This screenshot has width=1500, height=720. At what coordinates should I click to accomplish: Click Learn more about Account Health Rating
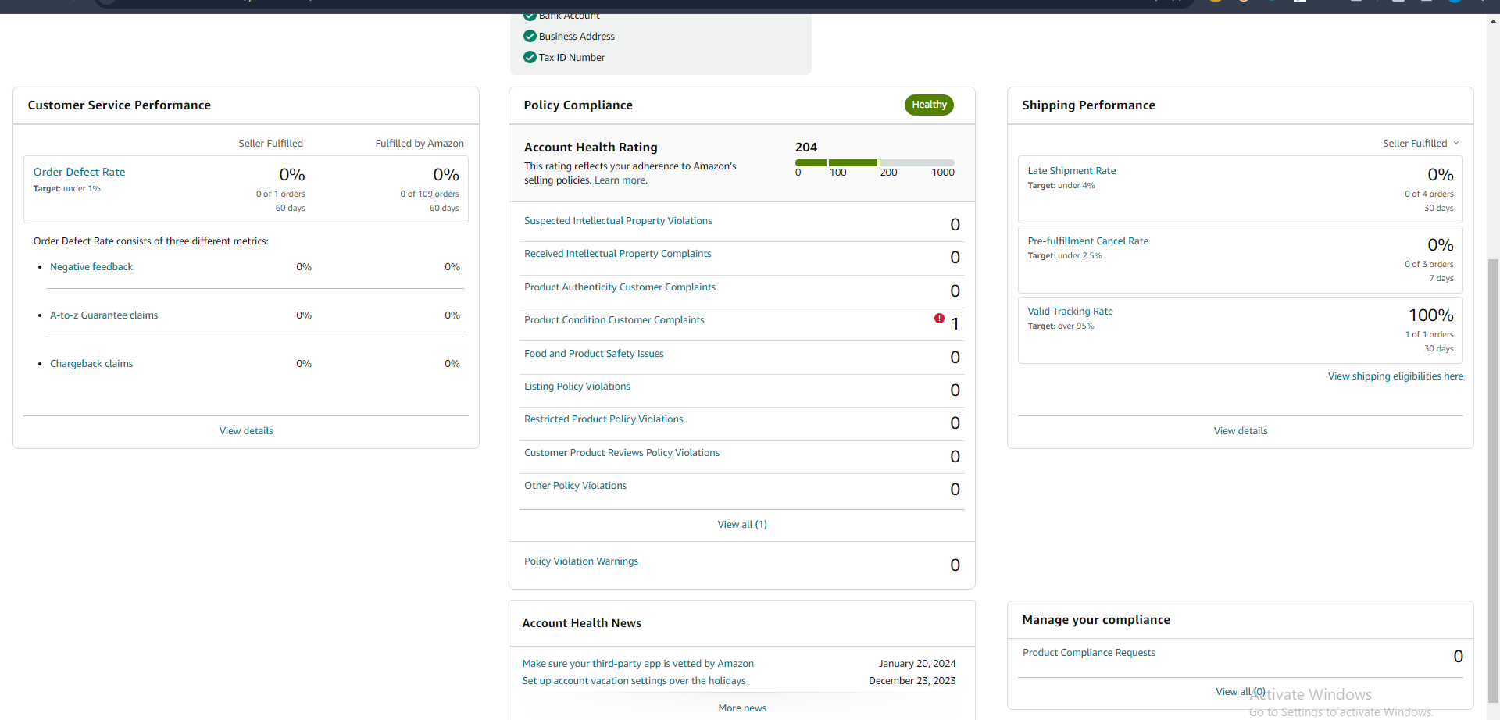(x=620, y=180)
